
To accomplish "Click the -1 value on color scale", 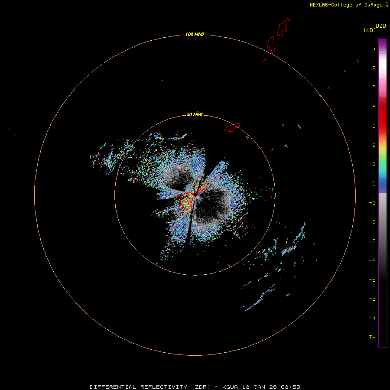I will click(x=372, y=203).
